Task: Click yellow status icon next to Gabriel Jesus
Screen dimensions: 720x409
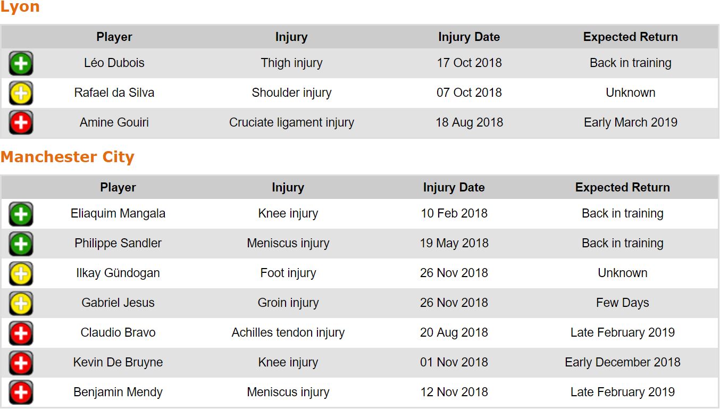Action: (21, 303)
